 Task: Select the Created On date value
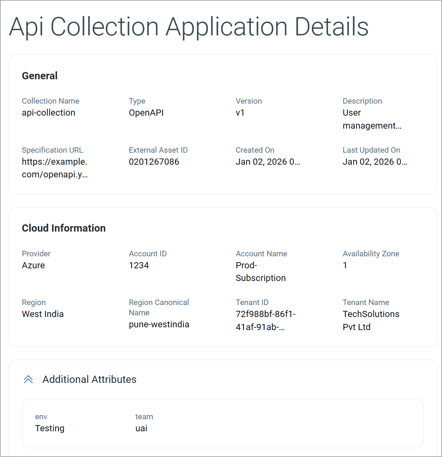268,162
